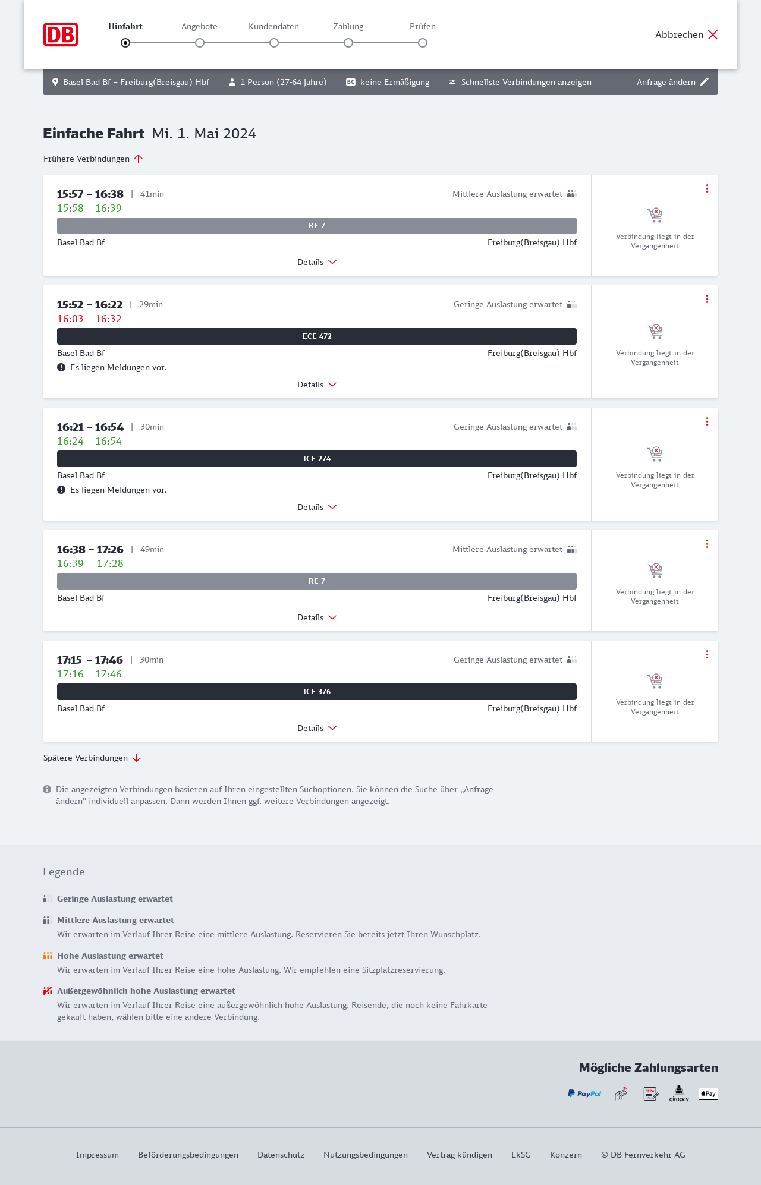Click the Apple Pay icon

(x=708, y=1093)
